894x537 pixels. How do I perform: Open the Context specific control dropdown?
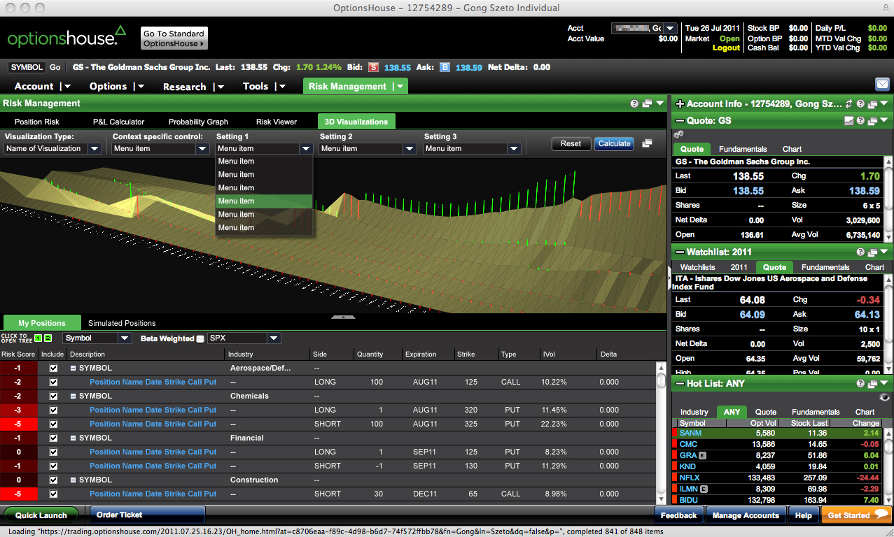point(161,148)
